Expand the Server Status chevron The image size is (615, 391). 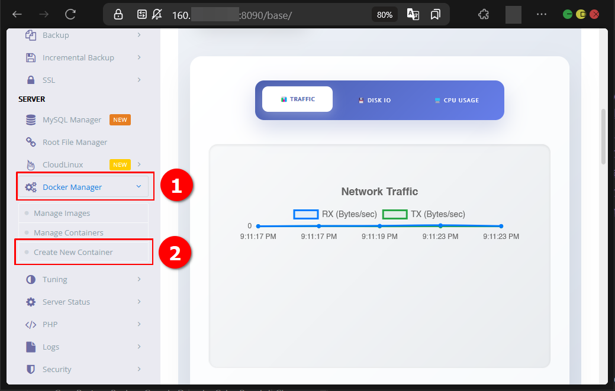tap(139, 301)
